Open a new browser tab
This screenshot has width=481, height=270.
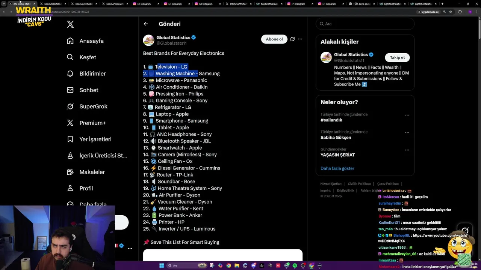click(x=442, y=4)
